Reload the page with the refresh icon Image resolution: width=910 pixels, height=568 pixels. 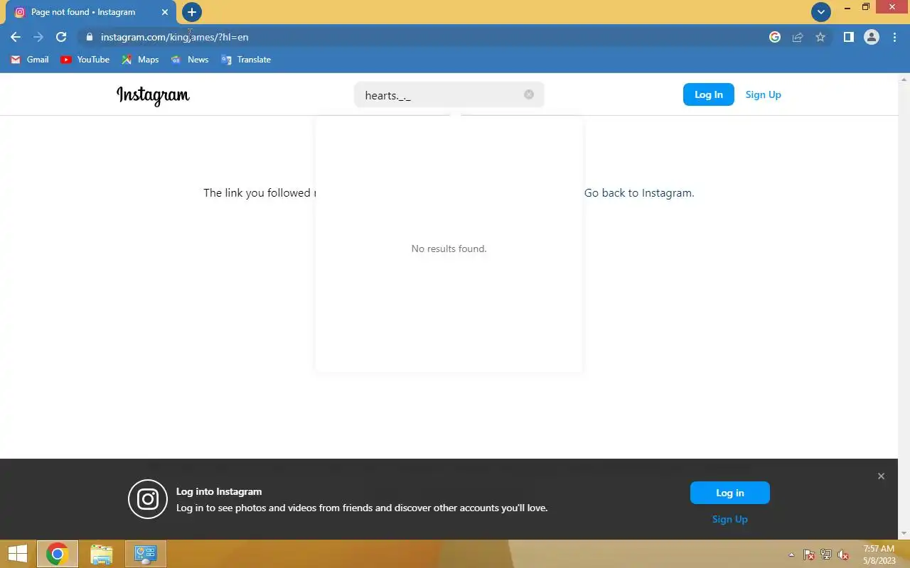click(x=61, y=37)
